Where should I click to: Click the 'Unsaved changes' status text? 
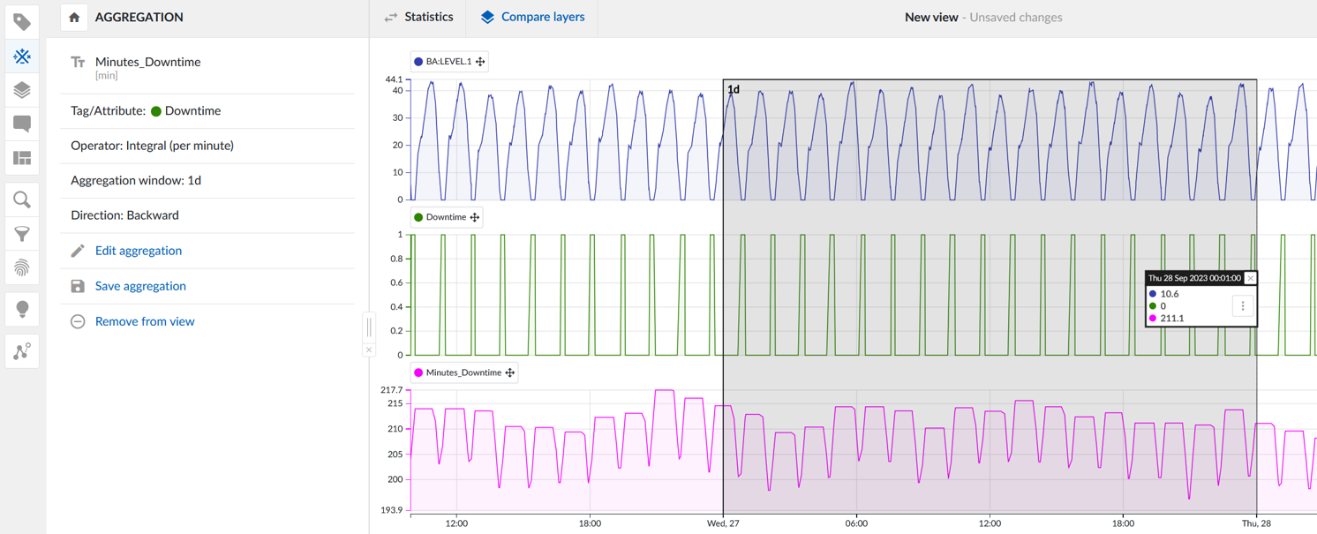(x=1016, y=17)
